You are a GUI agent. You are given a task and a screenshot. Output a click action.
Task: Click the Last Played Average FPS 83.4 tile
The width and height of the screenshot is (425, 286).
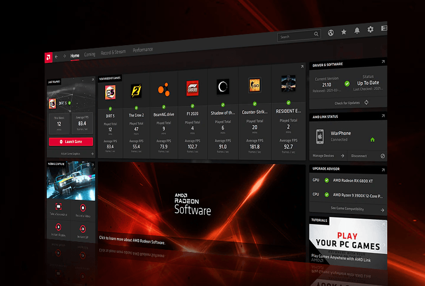(82, 123)
